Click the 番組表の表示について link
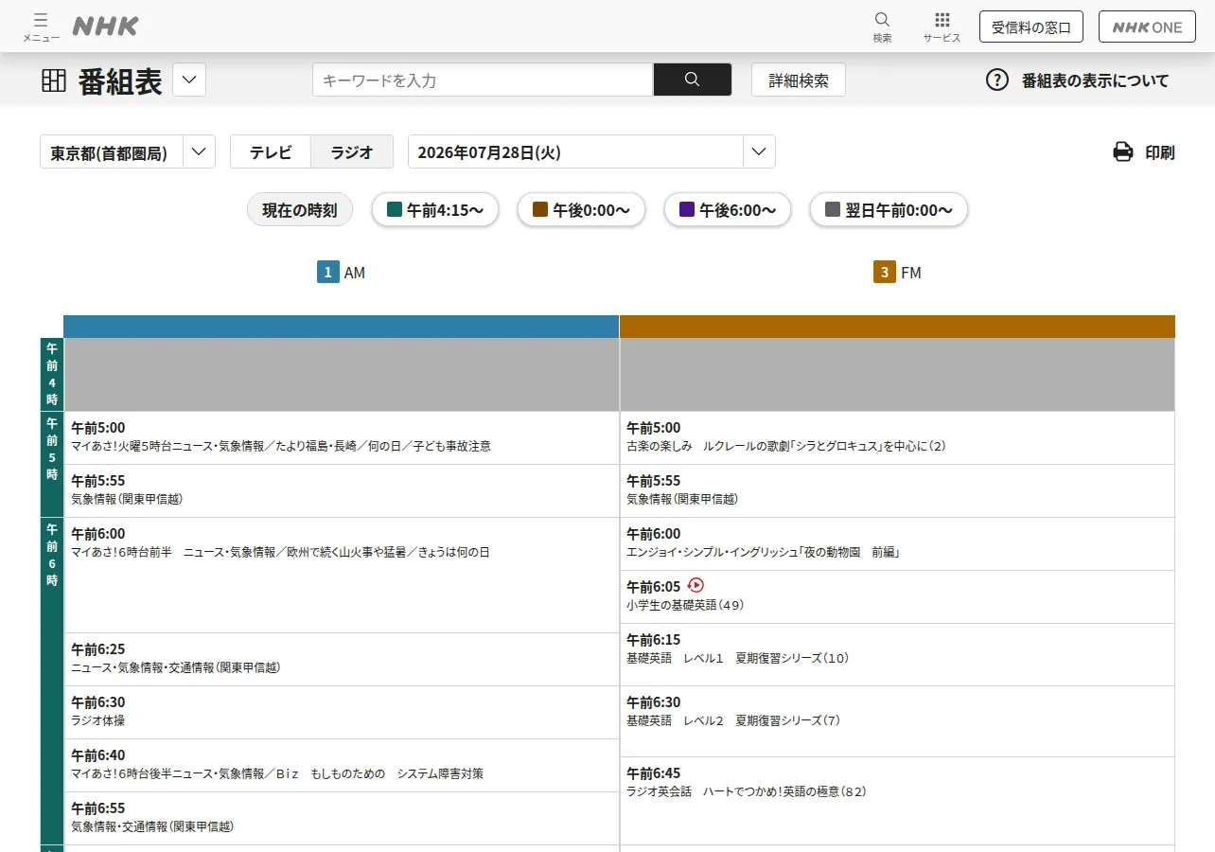1215x852 pixels. point(1095,80)
